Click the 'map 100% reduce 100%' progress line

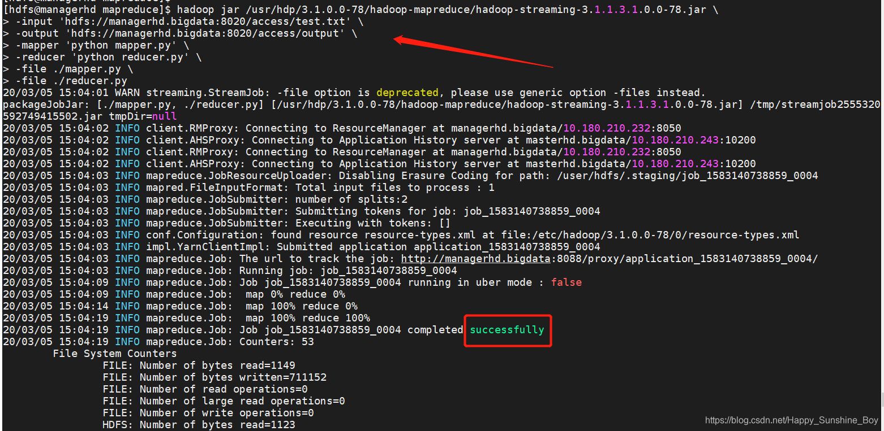pos(308,318)
